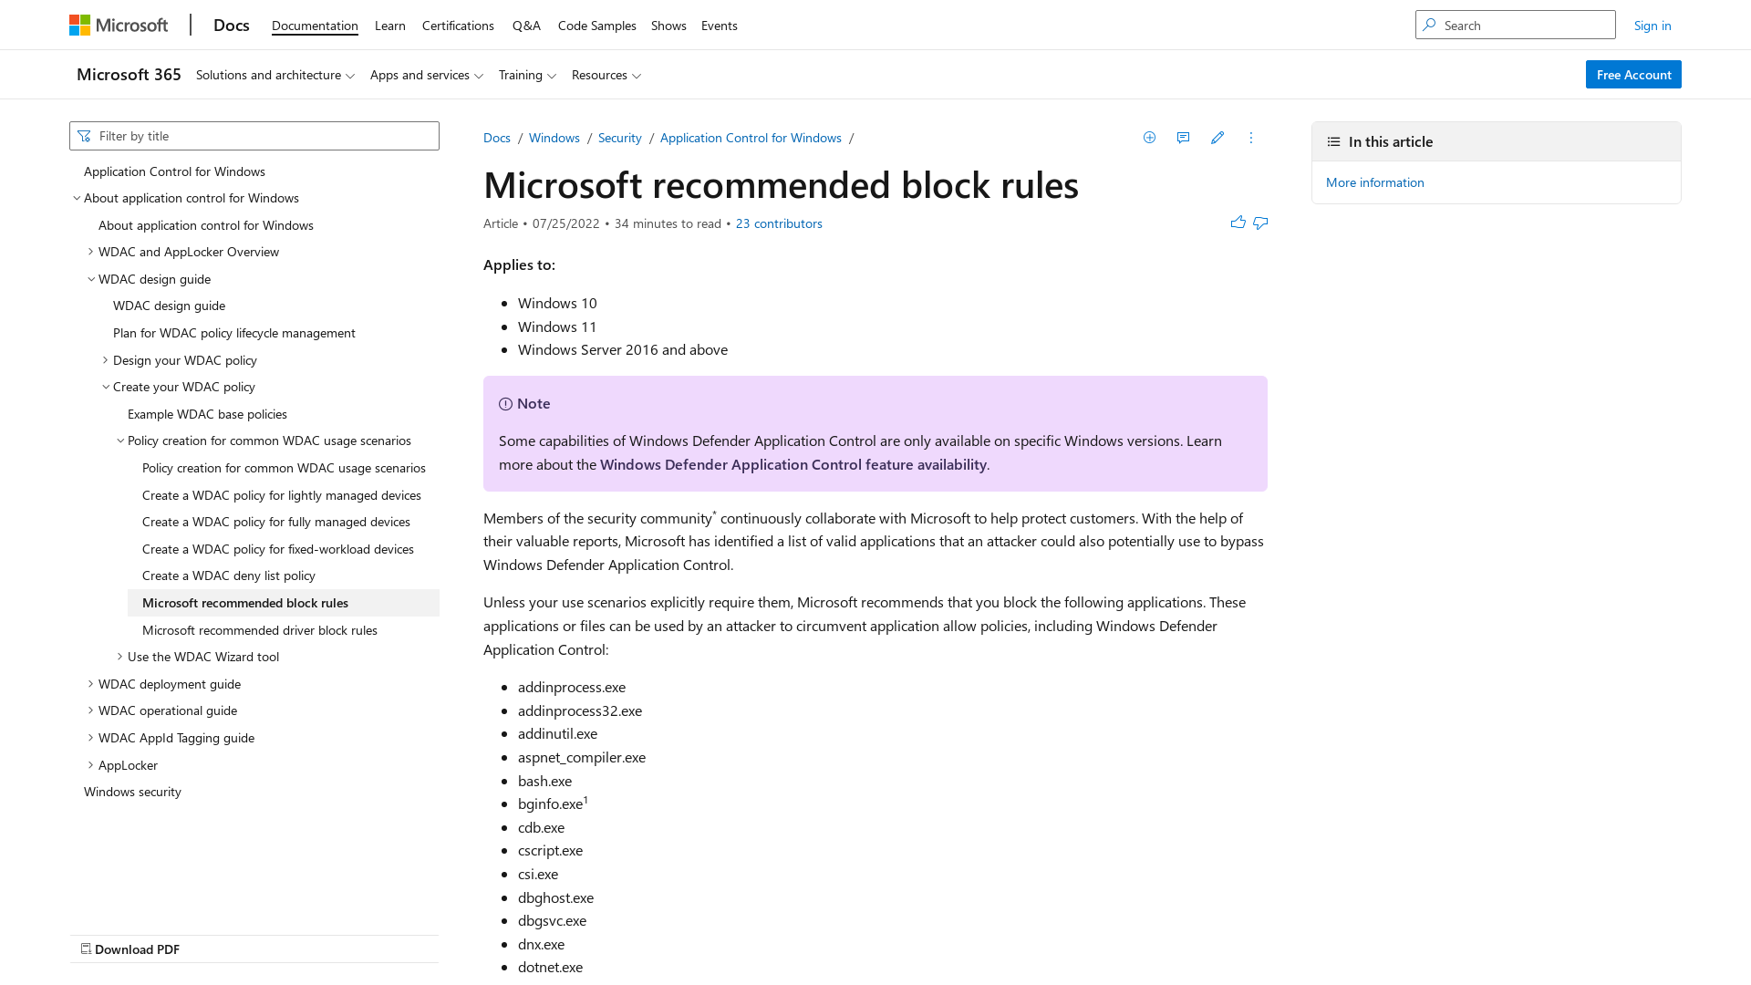Click the Filter by title field
The image size is (1751, 985).
click(254, 136)
